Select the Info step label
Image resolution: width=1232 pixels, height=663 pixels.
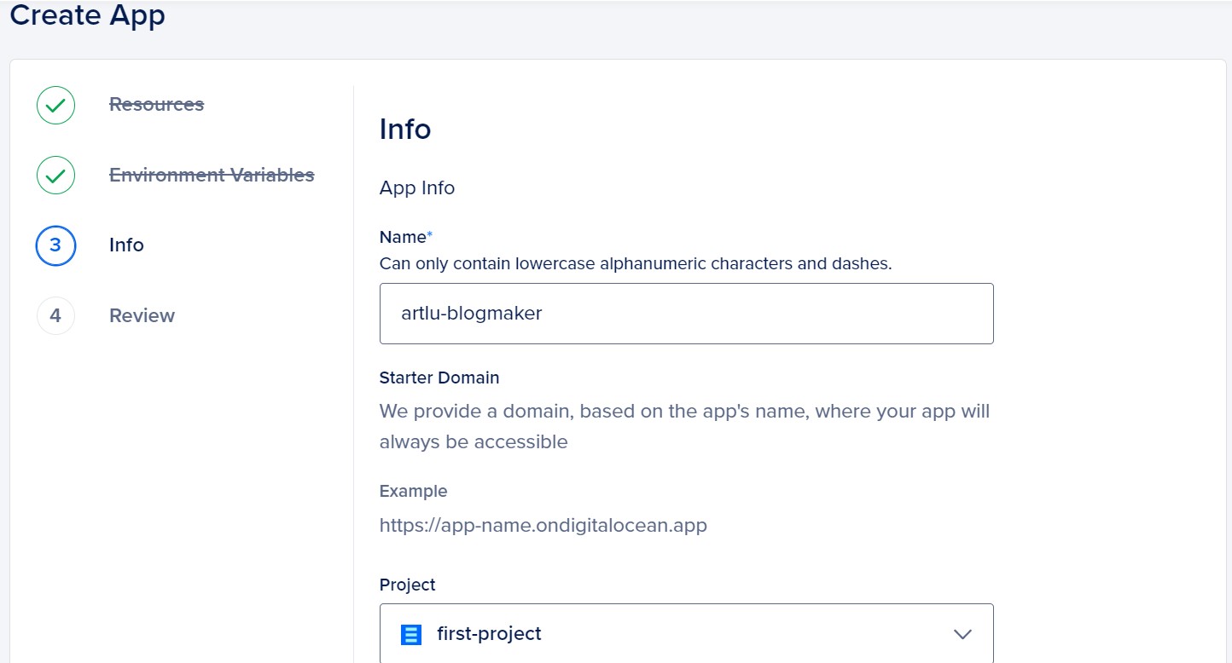point(125,245)
